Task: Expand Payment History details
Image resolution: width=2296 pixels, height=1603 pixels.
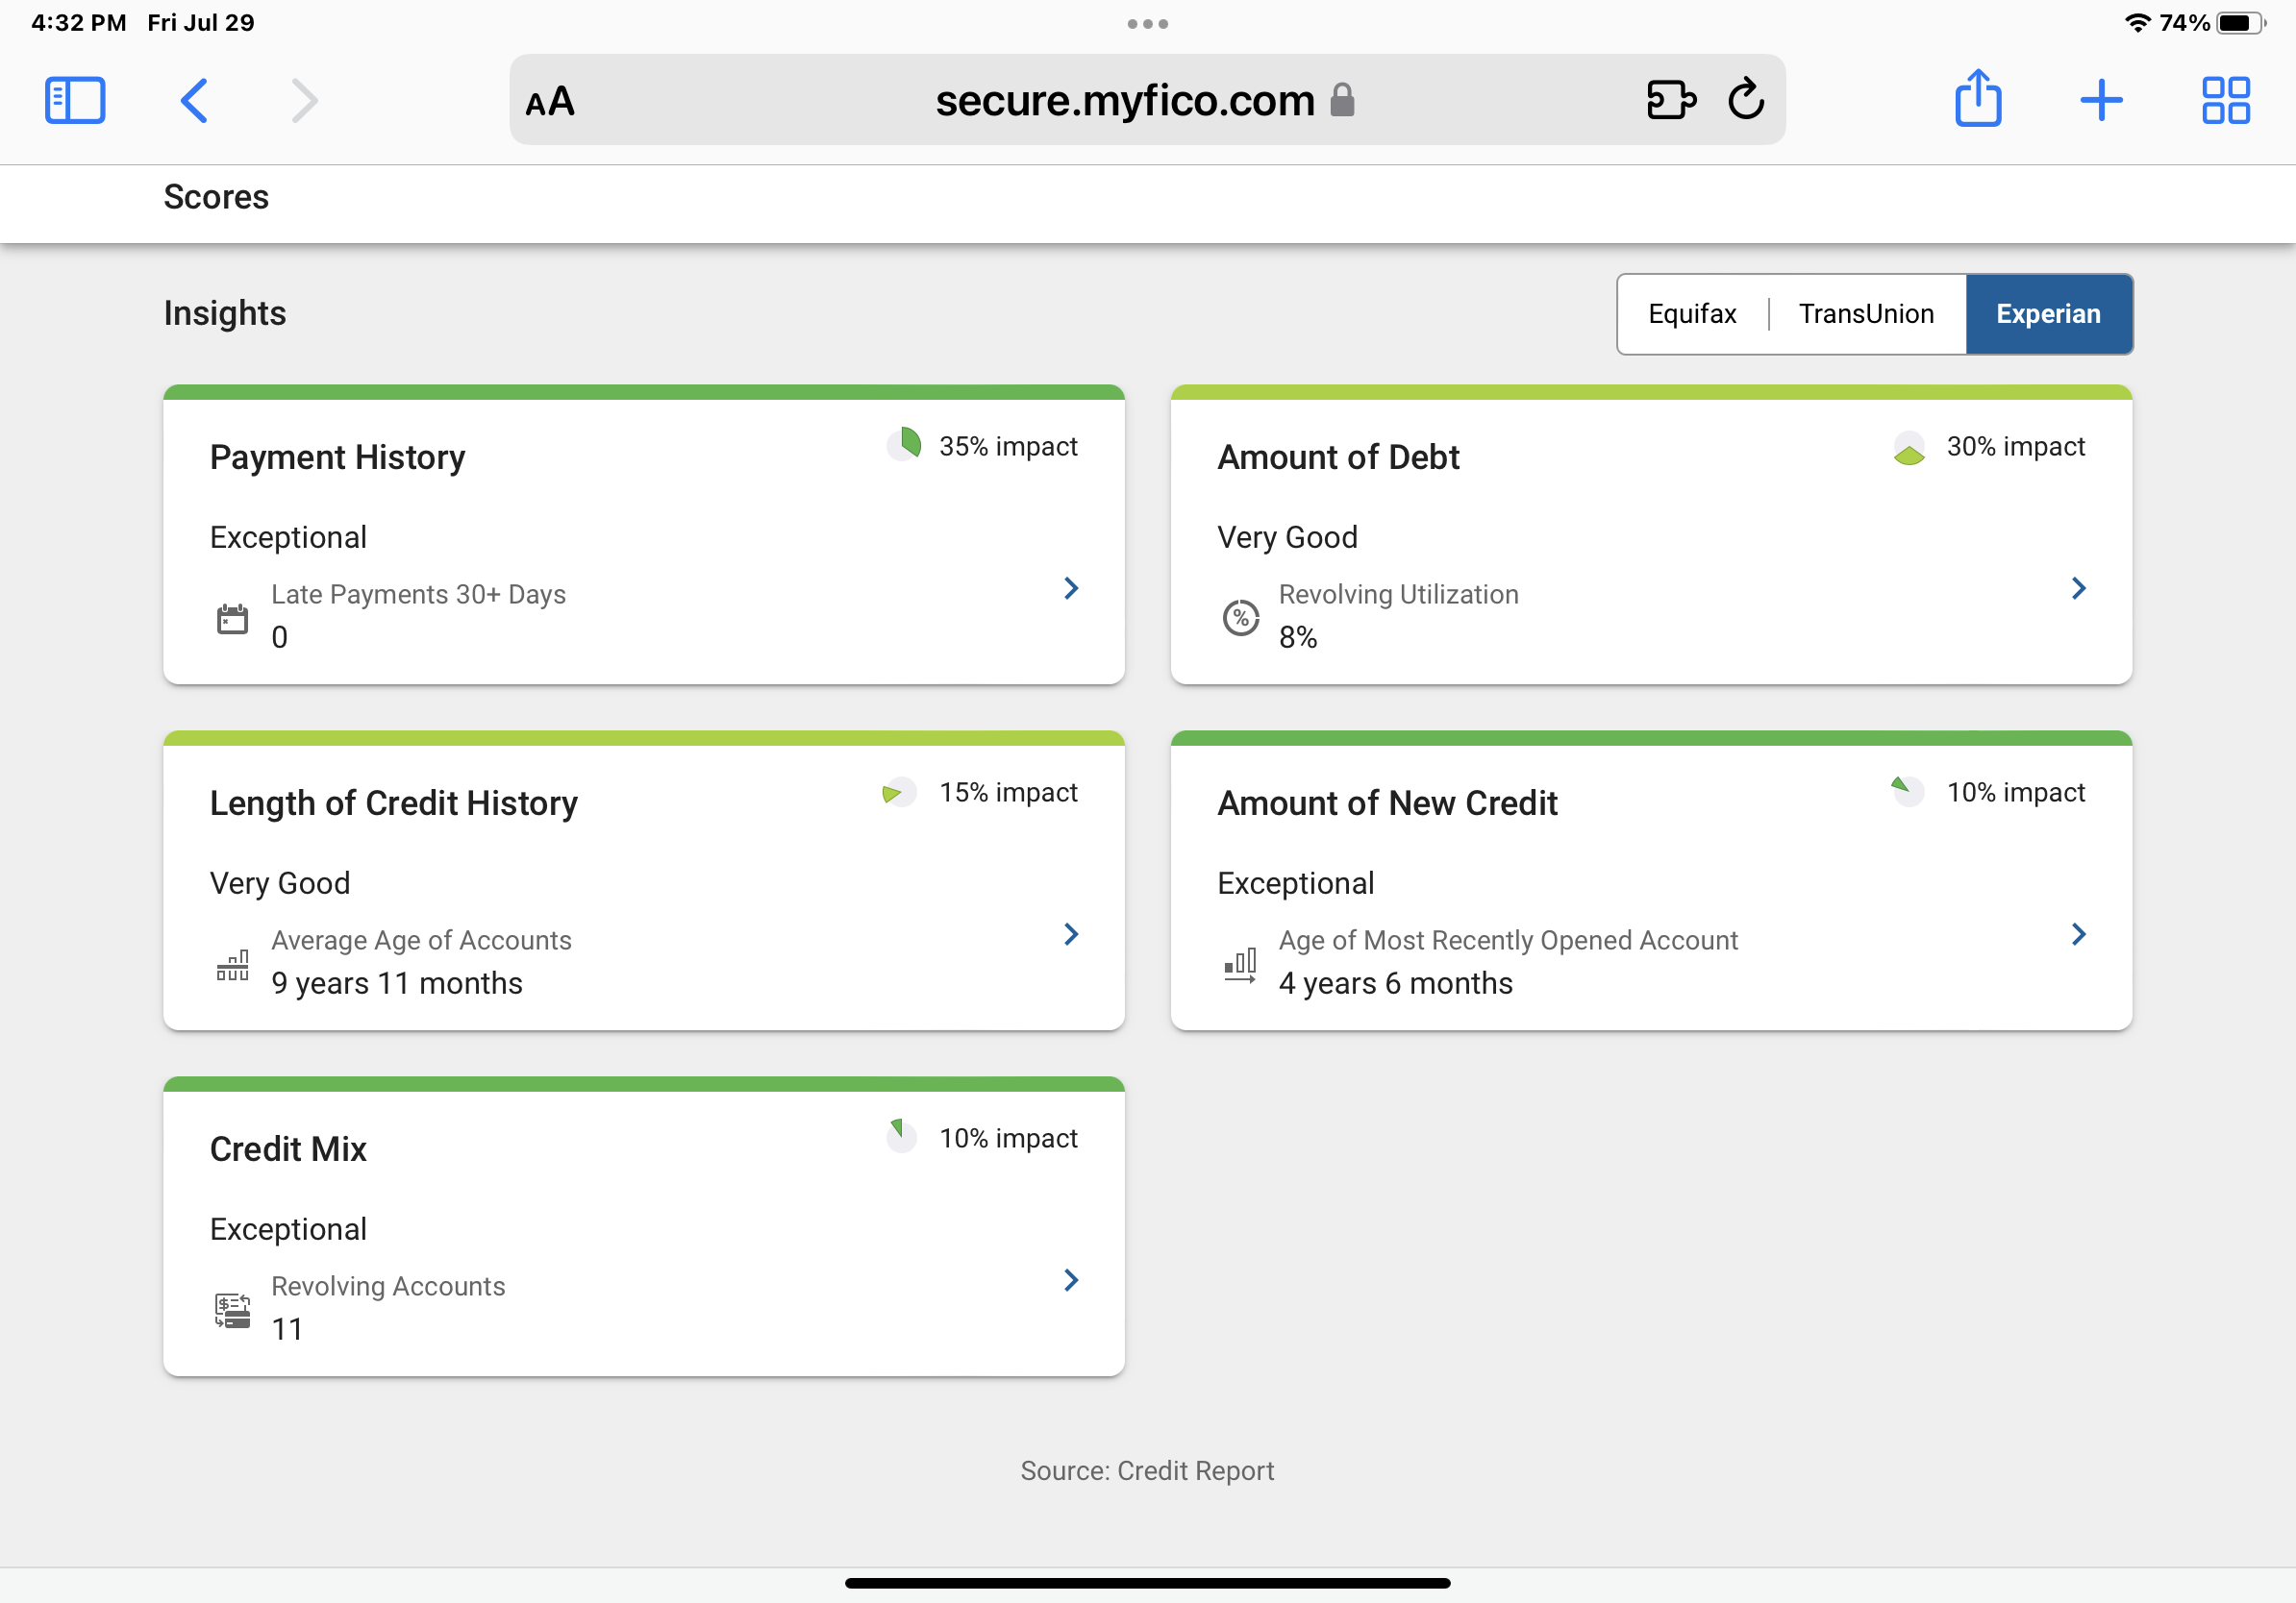Action: (x=1071, y=587)
